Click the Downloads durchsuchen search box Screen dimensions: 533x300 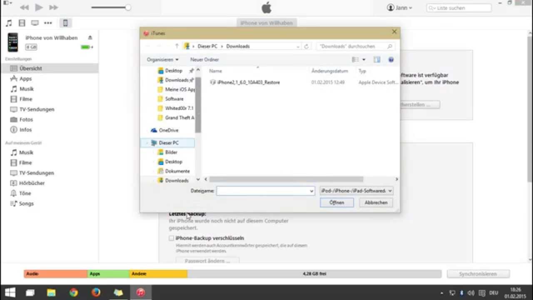(x=356, y=46)
